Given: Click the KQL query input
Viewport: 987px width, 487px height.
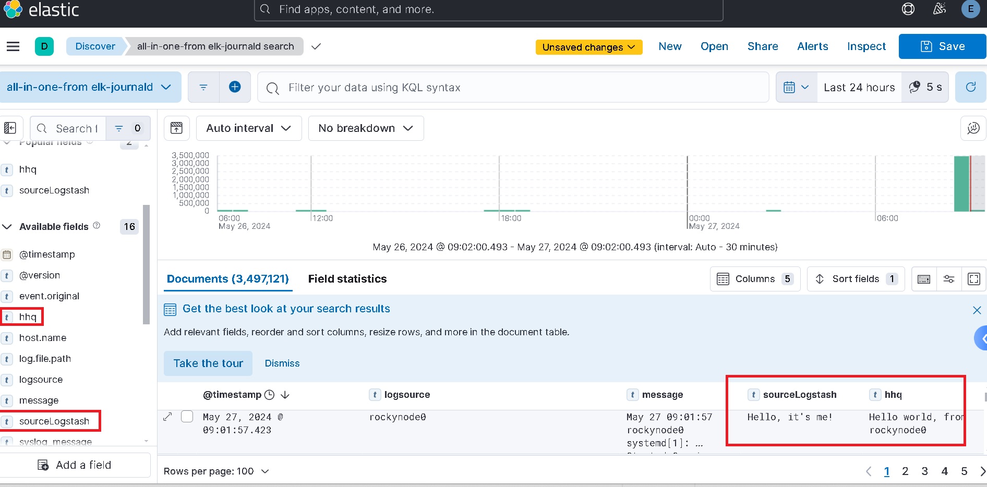Looking at the screenshot, I should tap(513, 87).
